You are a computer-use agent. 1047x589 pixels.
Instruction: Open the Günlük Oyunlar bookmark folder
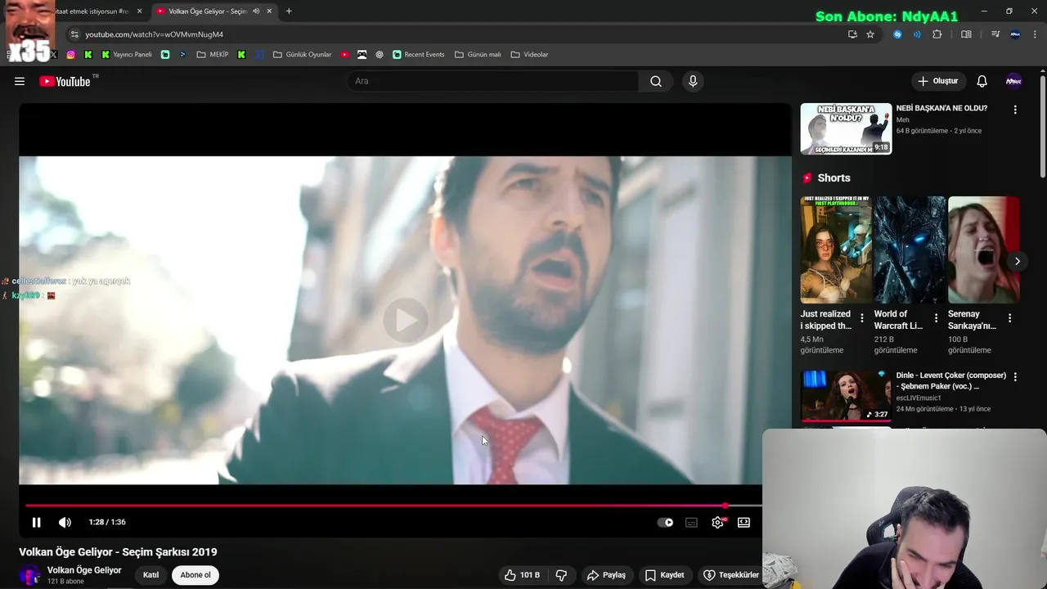[x=302, y=55]
